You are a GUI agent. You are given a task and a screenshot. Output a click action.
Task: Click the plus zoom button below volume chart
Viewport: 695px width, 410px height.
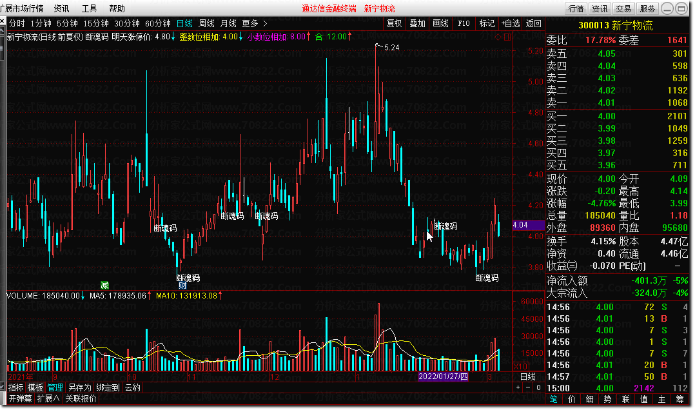[x=518, y=387]
